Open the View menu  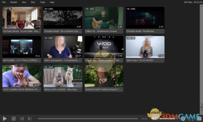pos(24,2)
